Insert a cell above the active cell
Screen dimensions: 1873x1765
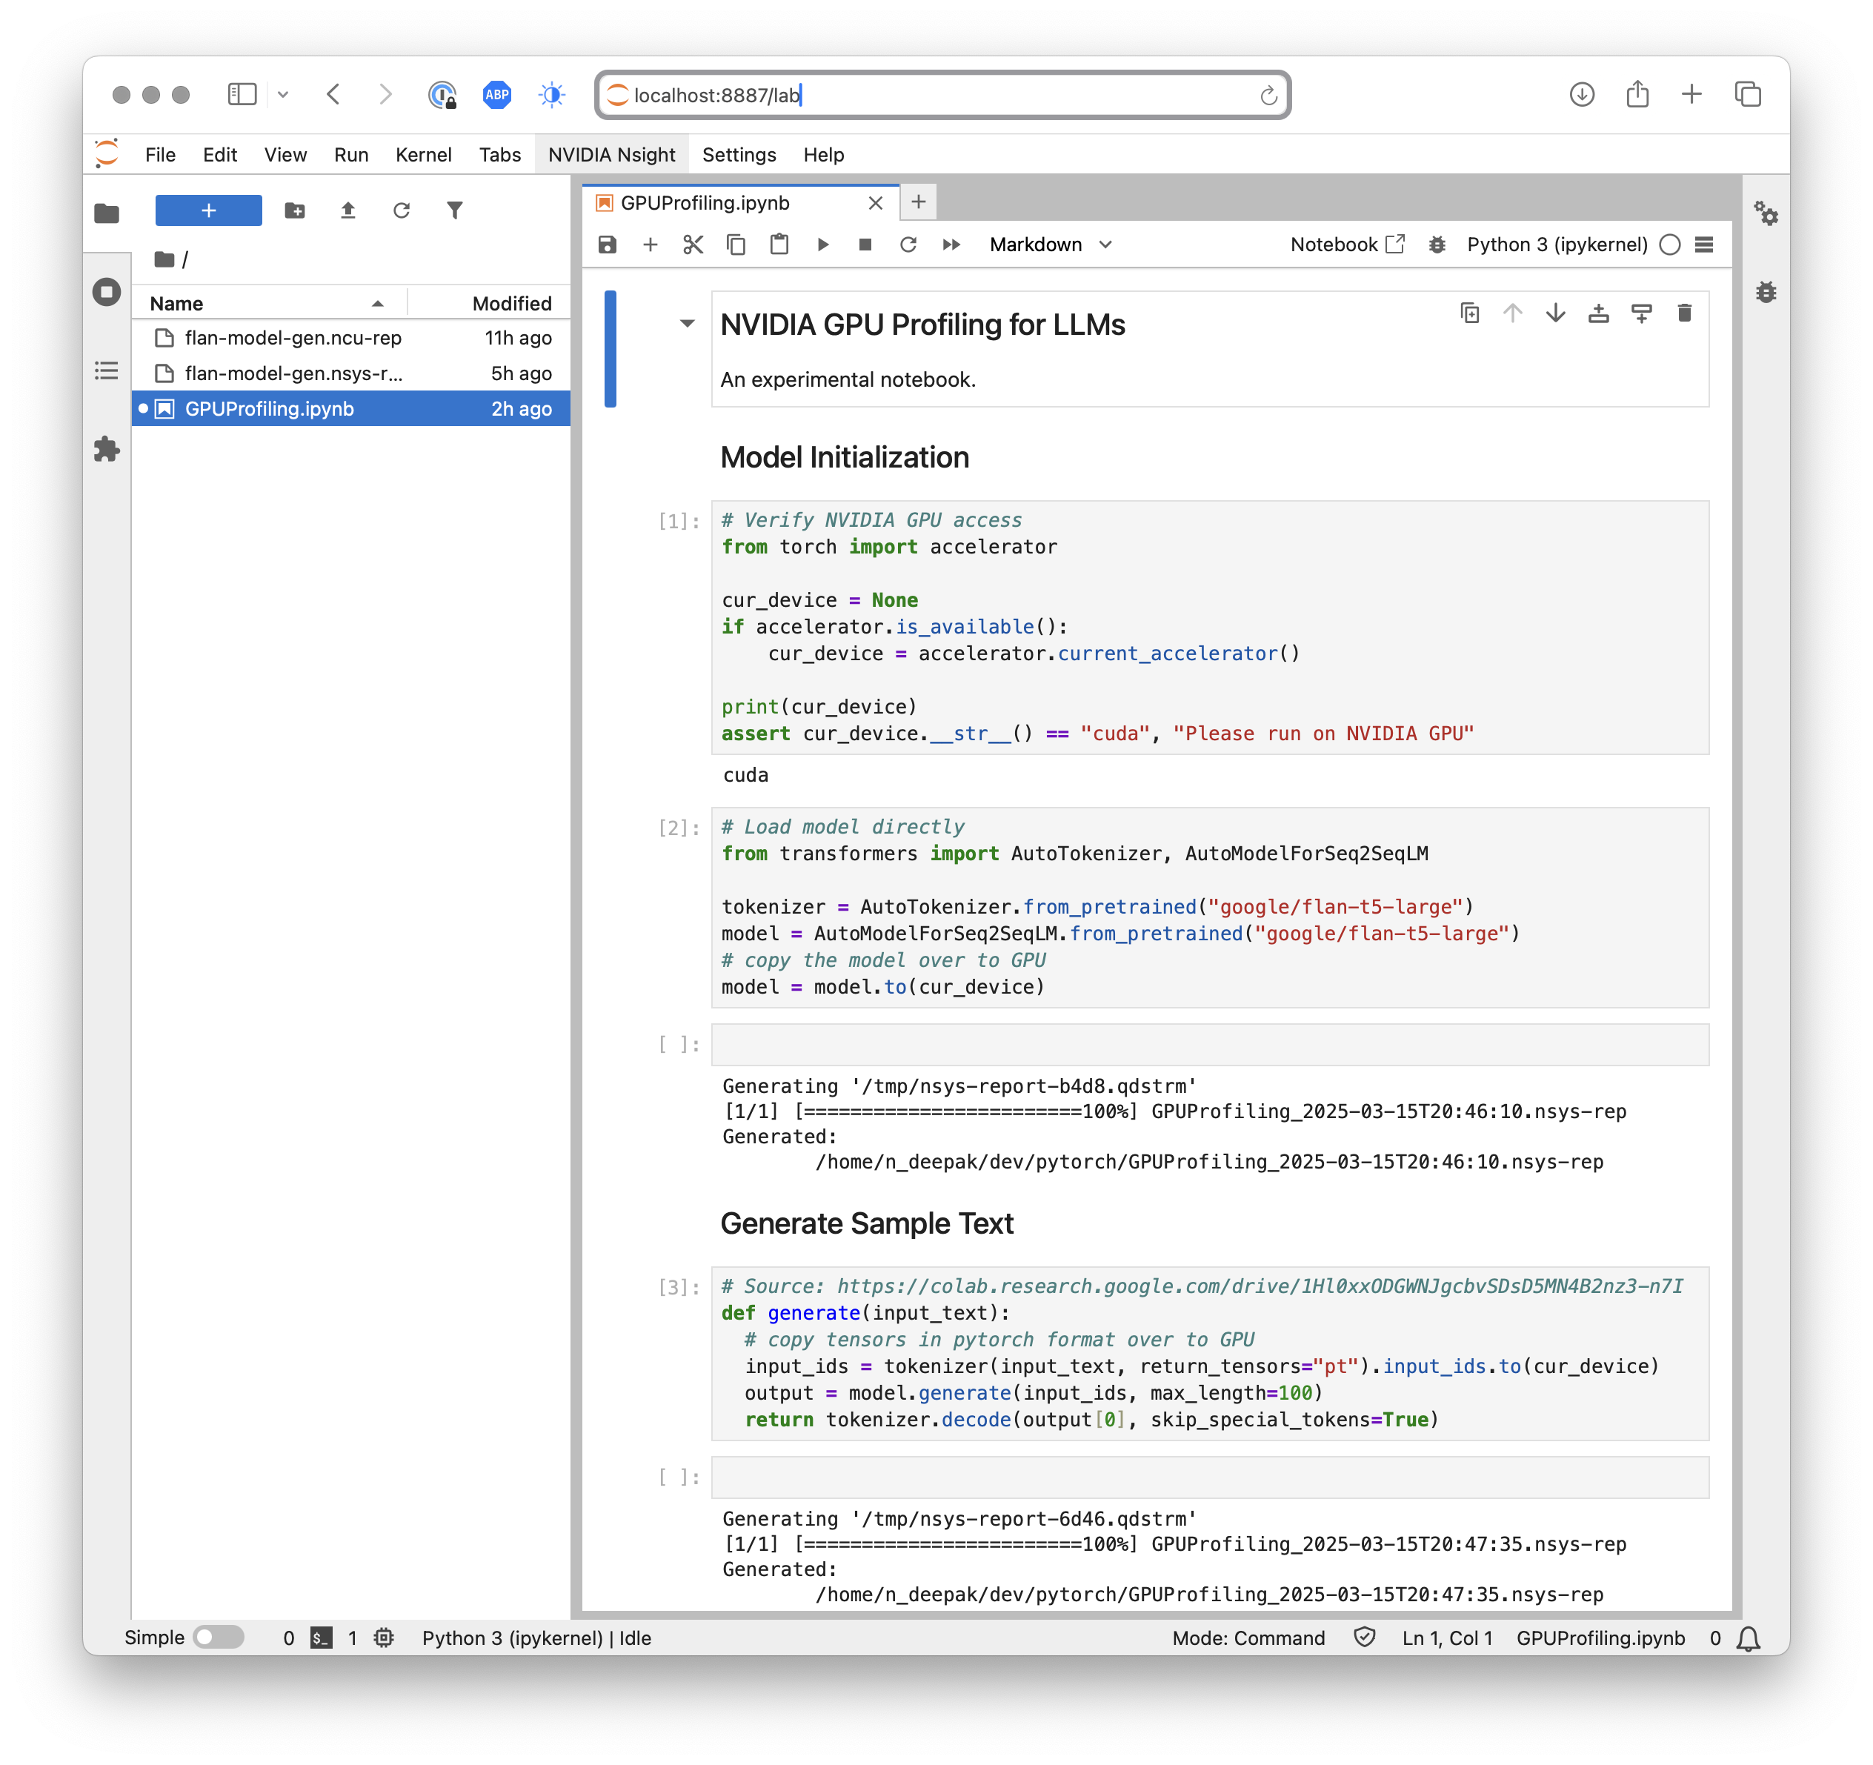[x=1599, y=313]
